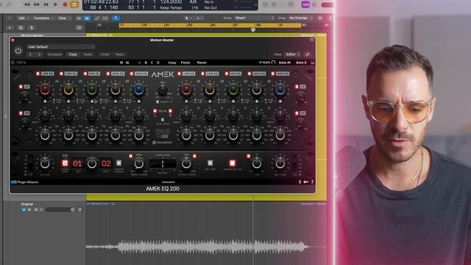Click the Logic play button

tap(56, 4)
